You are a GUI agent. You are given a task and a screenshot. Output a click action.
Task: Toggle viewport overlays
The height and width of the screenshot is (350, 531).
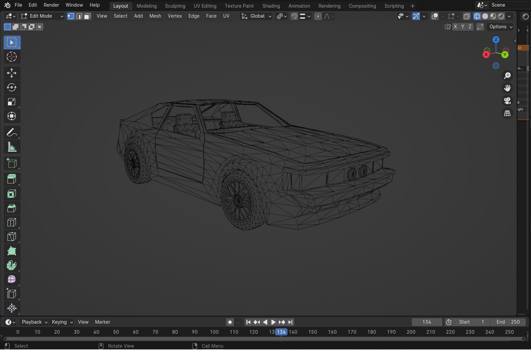coord(435,16)
